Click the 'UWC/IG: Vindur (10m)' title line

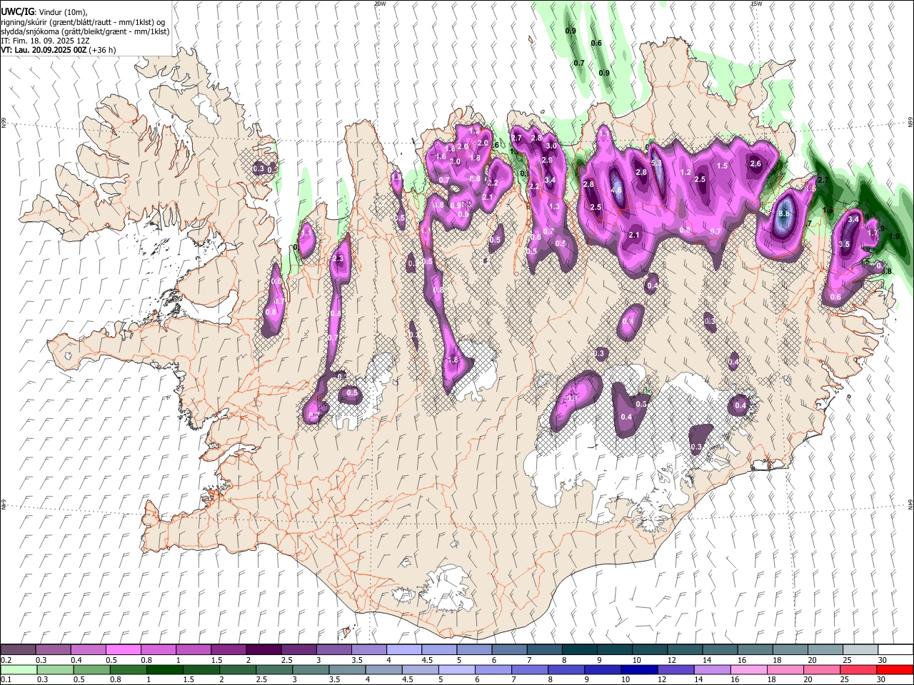tap(44, 12)
